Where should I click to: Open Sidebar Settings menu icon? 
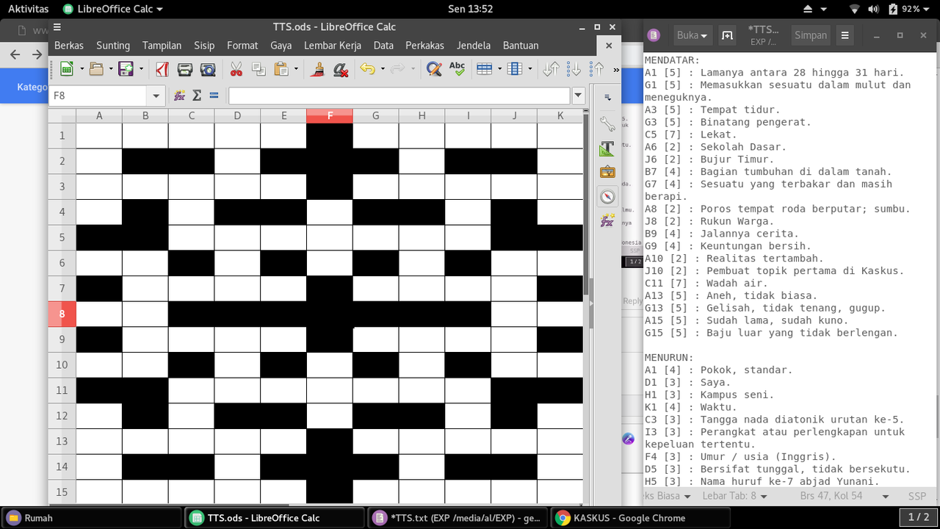[607, 97]
